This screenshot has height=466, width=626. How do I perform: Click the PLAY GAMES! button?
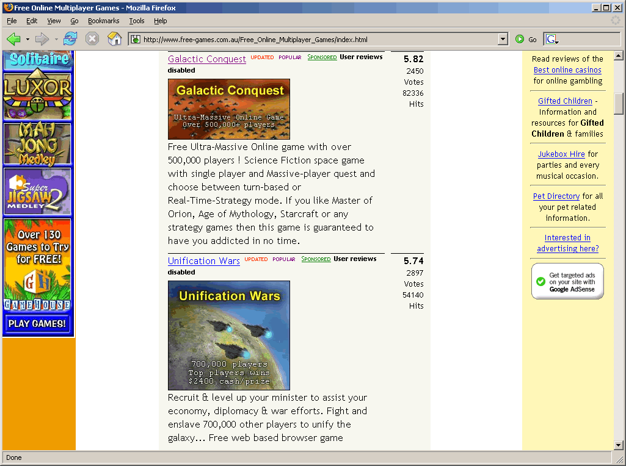37,324
